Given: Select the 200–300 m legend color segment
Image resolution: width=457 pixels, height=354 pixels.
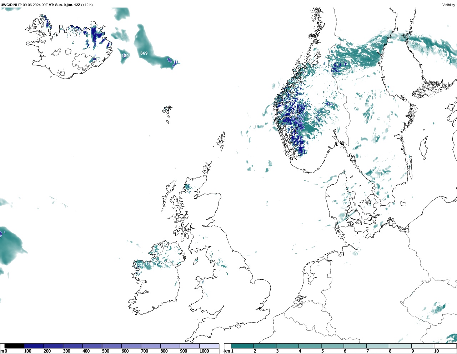Looking at the screenshot, I should [x=53, y=346].
